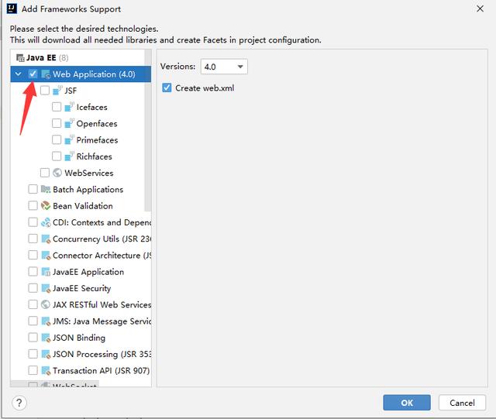Click the Primefaces library icon

coord(69,140)
